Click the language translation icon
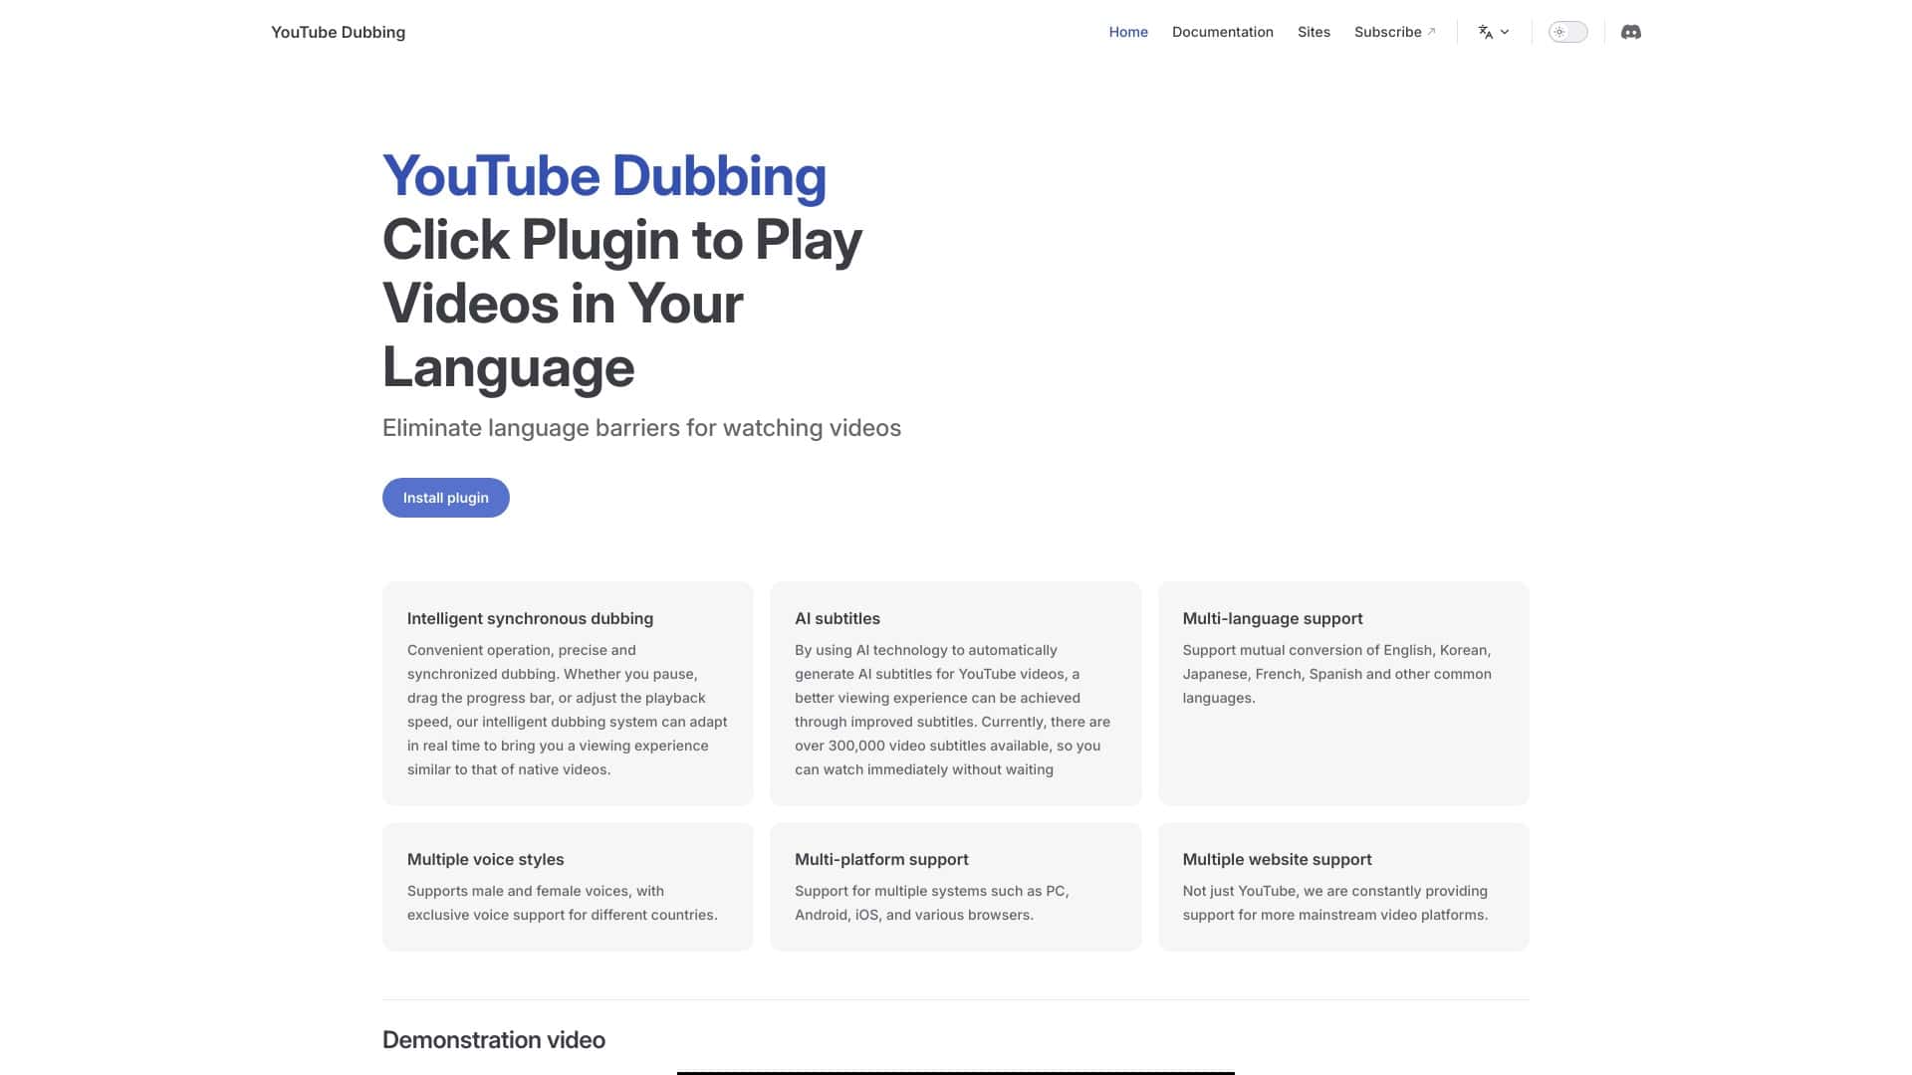 point(1485,32)
